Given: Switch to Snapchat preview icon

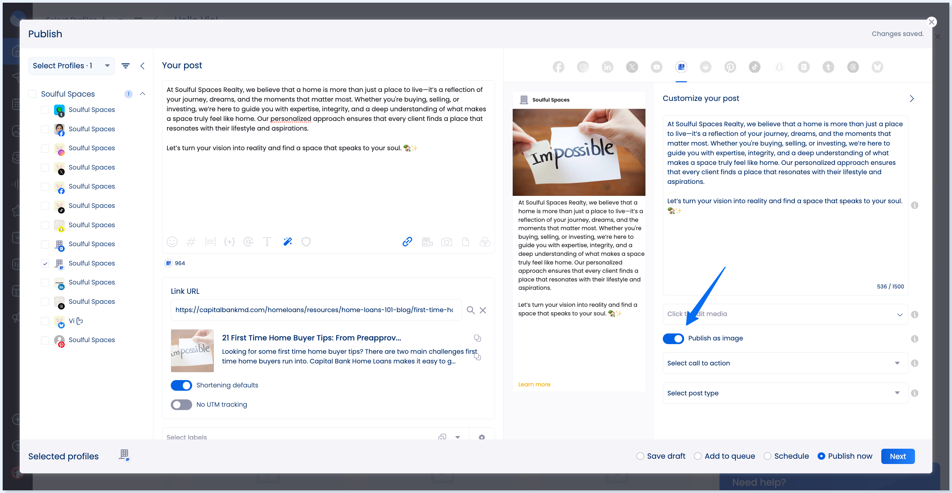Looking at the screenshot, I should coord(779,67).
